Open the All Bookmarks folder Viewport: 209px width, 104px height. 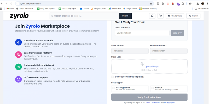201,9
